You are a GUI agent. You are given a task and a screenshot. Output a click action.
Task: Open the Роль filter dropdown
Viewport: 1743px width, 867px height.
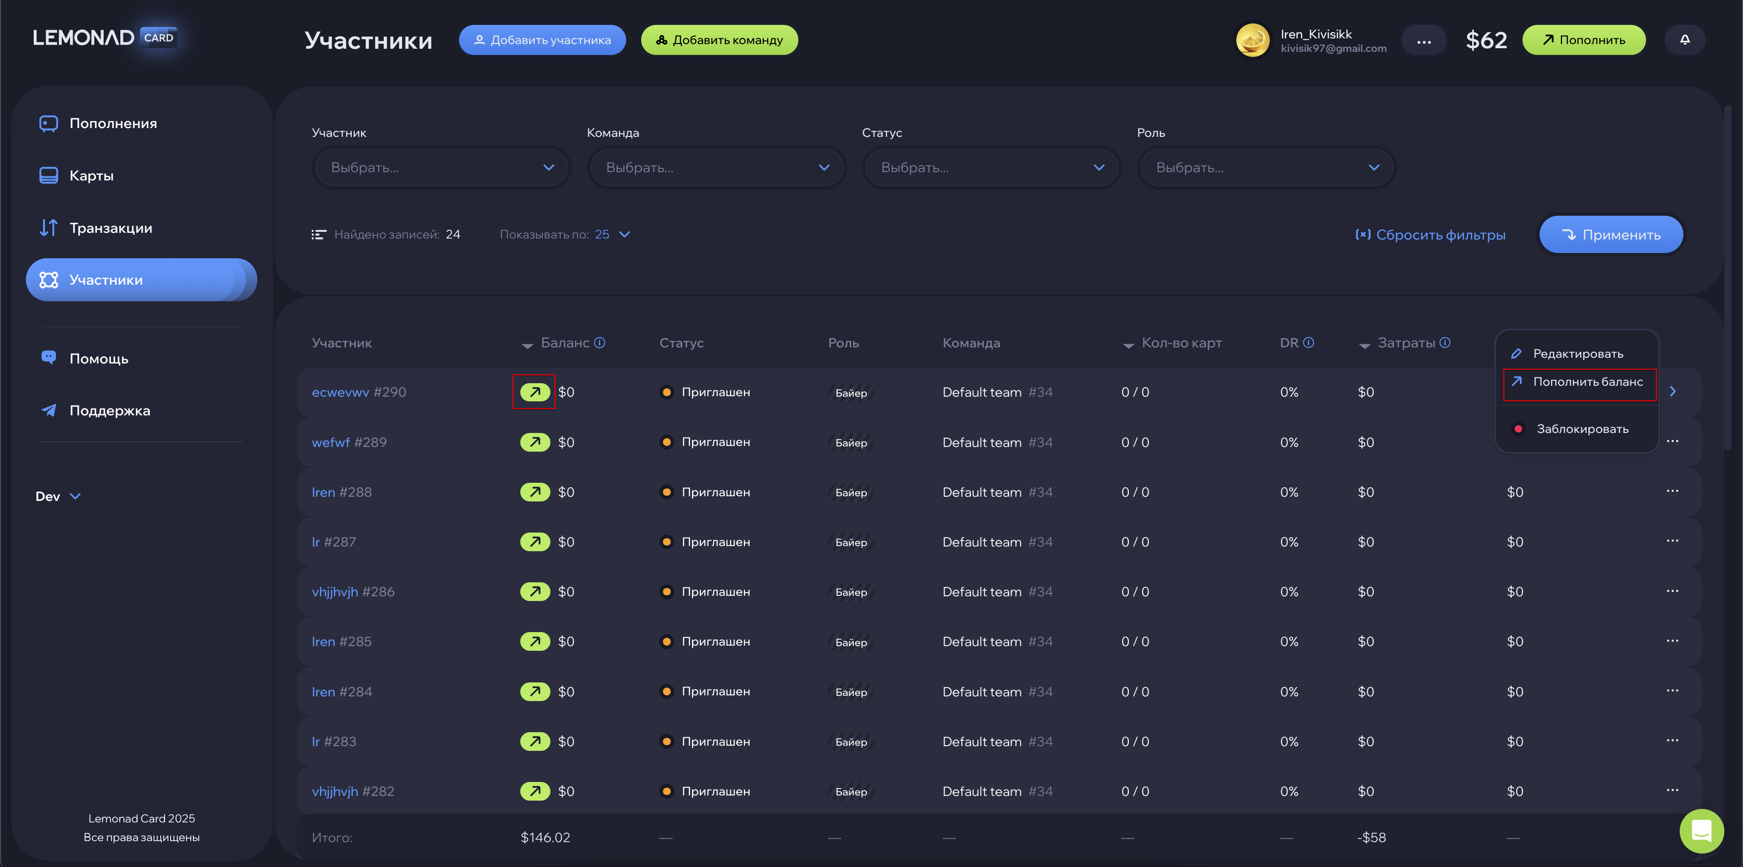(x=1267, y=167)
